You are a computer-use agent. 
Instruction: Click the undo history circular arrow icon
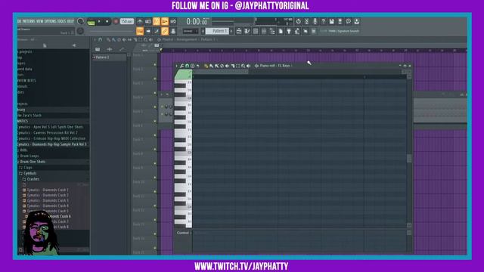(298, 21)
